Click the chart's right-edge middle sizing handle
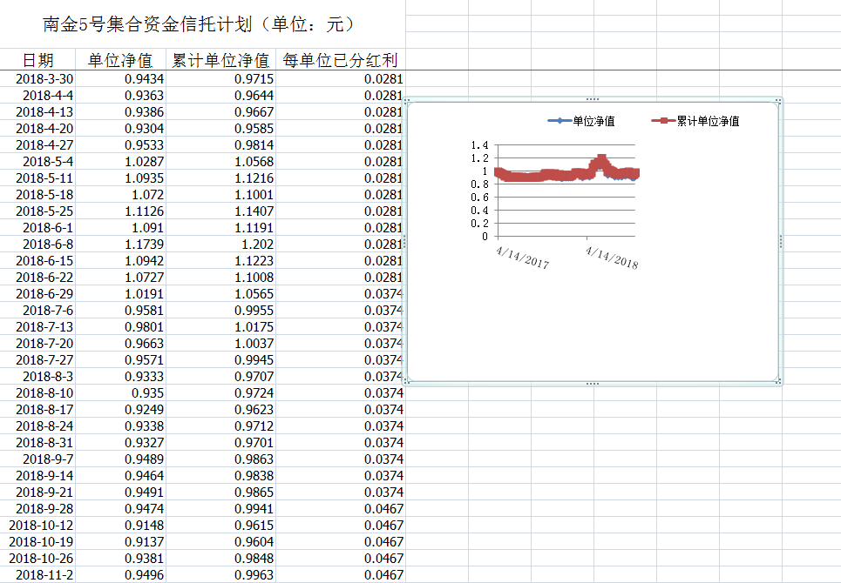 (x=780, y=242)
